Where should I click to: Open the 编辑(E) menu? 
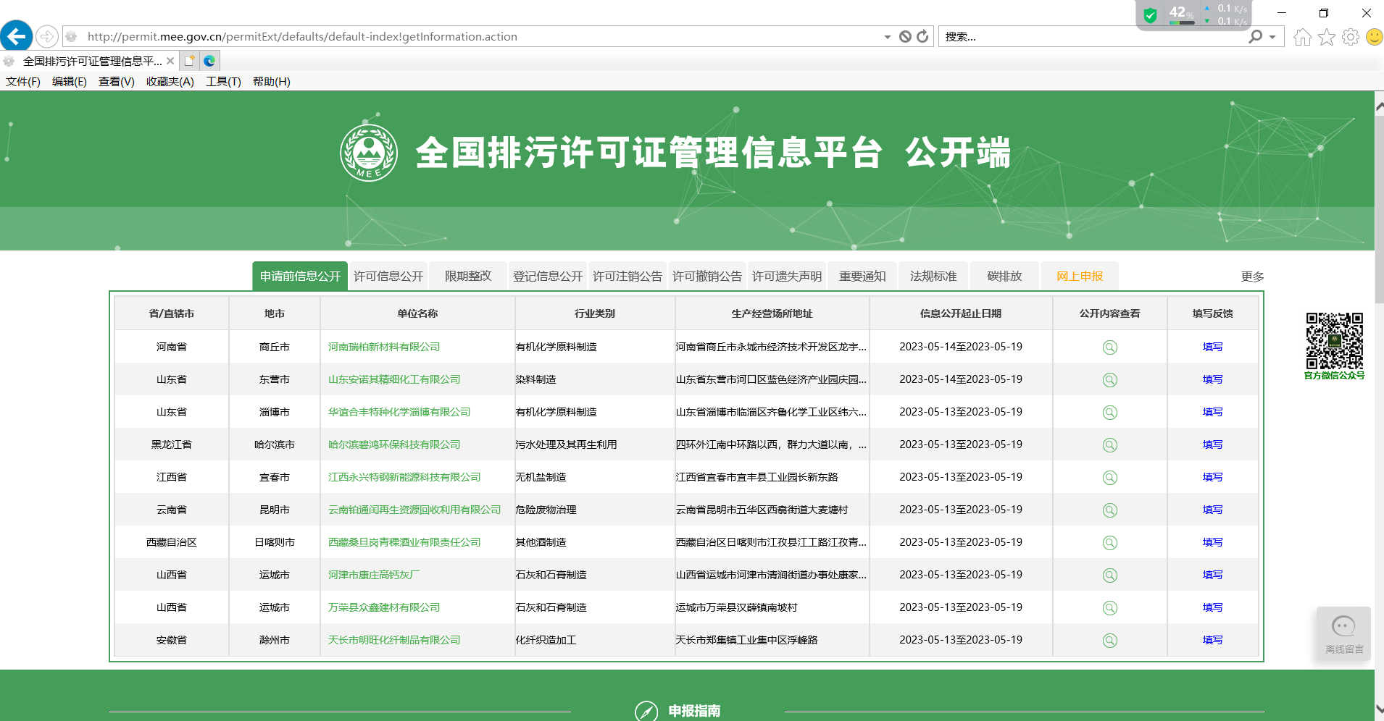(x=70, y=82)
